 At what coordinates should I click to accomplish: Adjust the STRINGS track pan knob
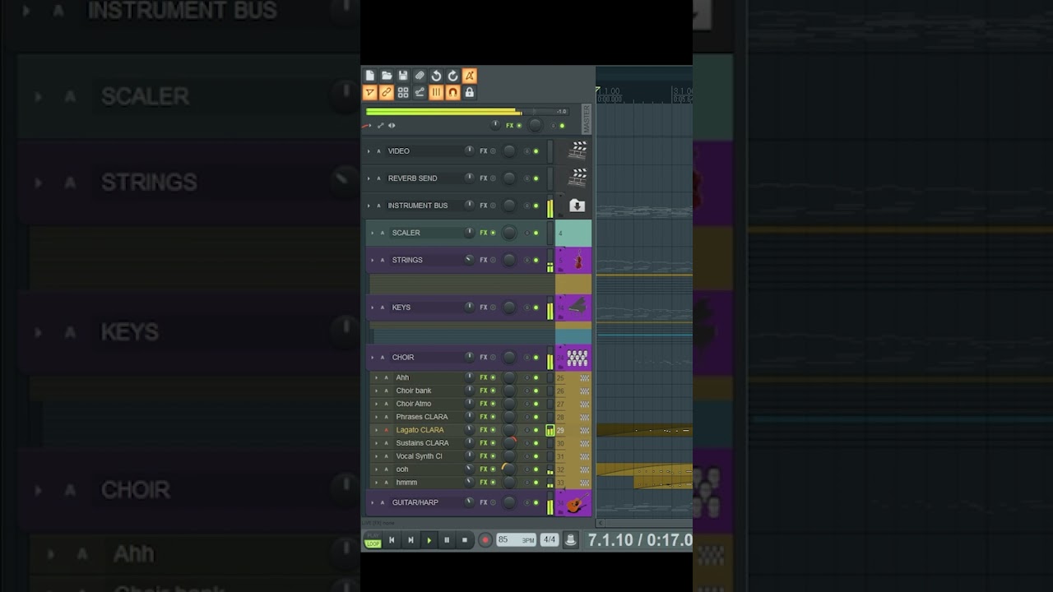pos(469,260)
